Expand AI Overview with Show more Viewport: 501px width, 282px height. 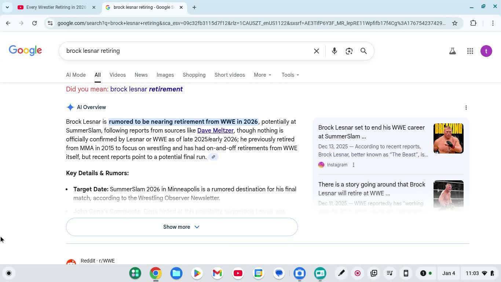click(182, 227)
